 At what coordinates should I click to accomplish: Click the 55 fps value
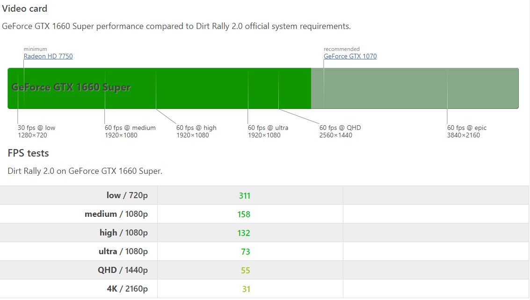pos(246,270)
